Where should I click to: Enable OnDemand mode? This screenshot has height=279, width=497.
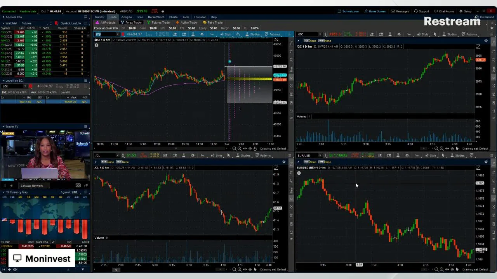click(x=485, y=17)
